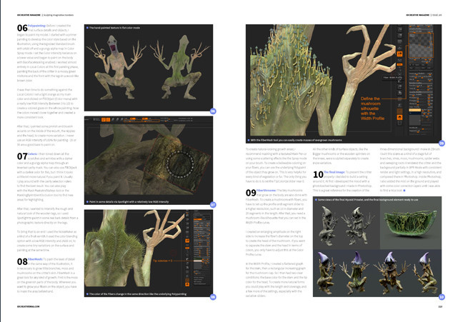Click the 'Tip colorize = 0' annotation text
Viewport: 458px width, 322px height.
click(163, 261)
